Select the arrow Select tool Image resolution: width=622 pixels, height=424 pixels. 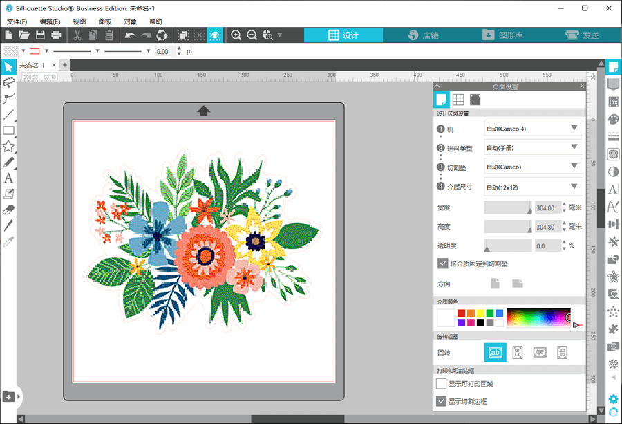8,66
